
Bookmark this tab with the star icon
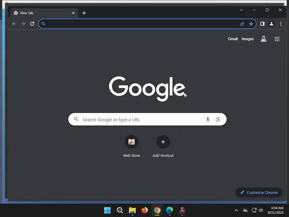click(251, 24)
